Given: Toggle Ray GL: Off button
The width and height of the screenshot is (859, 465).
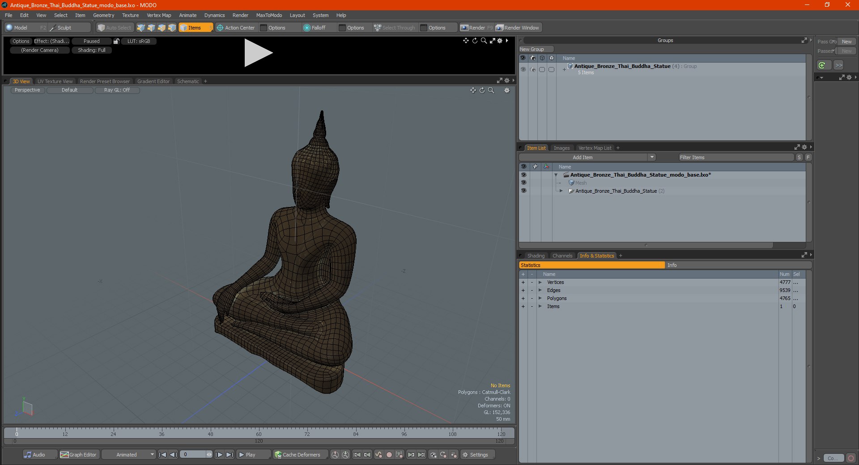Looking at the screenshot, I should click(117, 90).
